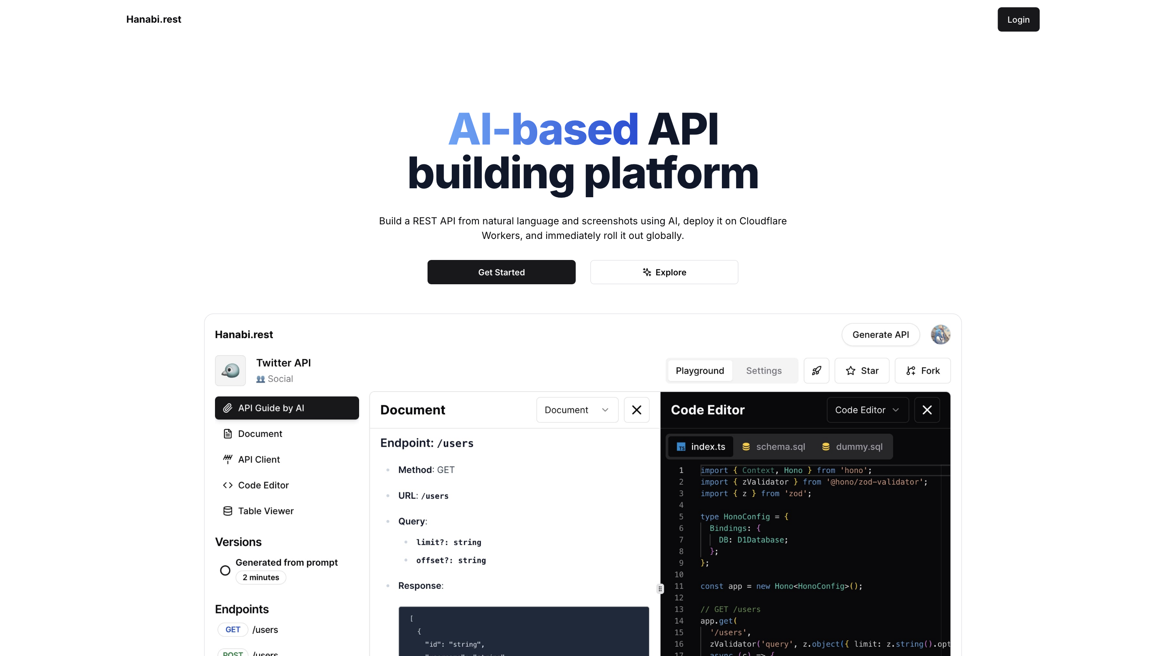This screenshot has height=656, width=1166.
Task: Click the Get Started button
Action: pos(501,272)
